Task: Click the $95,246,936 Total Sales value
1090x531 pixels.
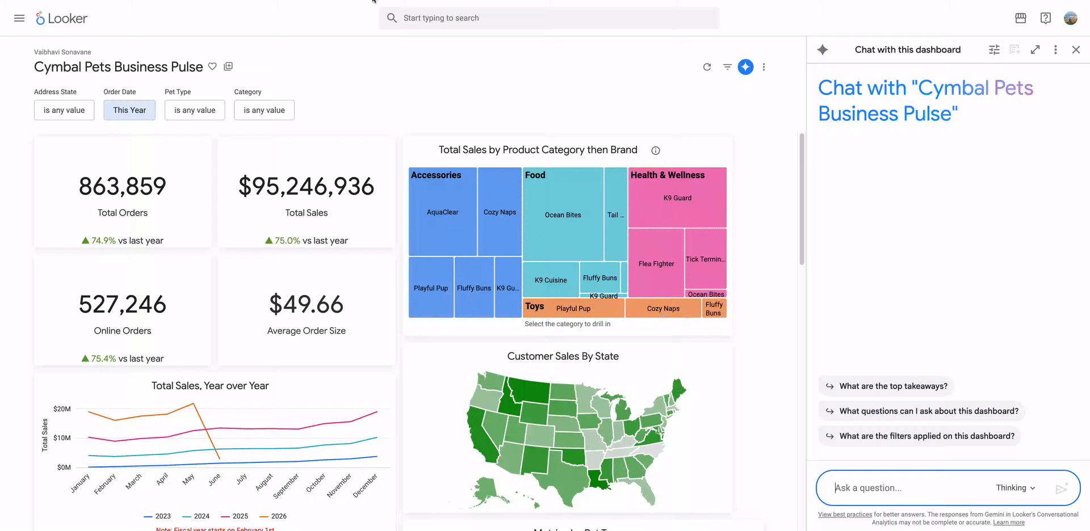Action: click(307, 186)
